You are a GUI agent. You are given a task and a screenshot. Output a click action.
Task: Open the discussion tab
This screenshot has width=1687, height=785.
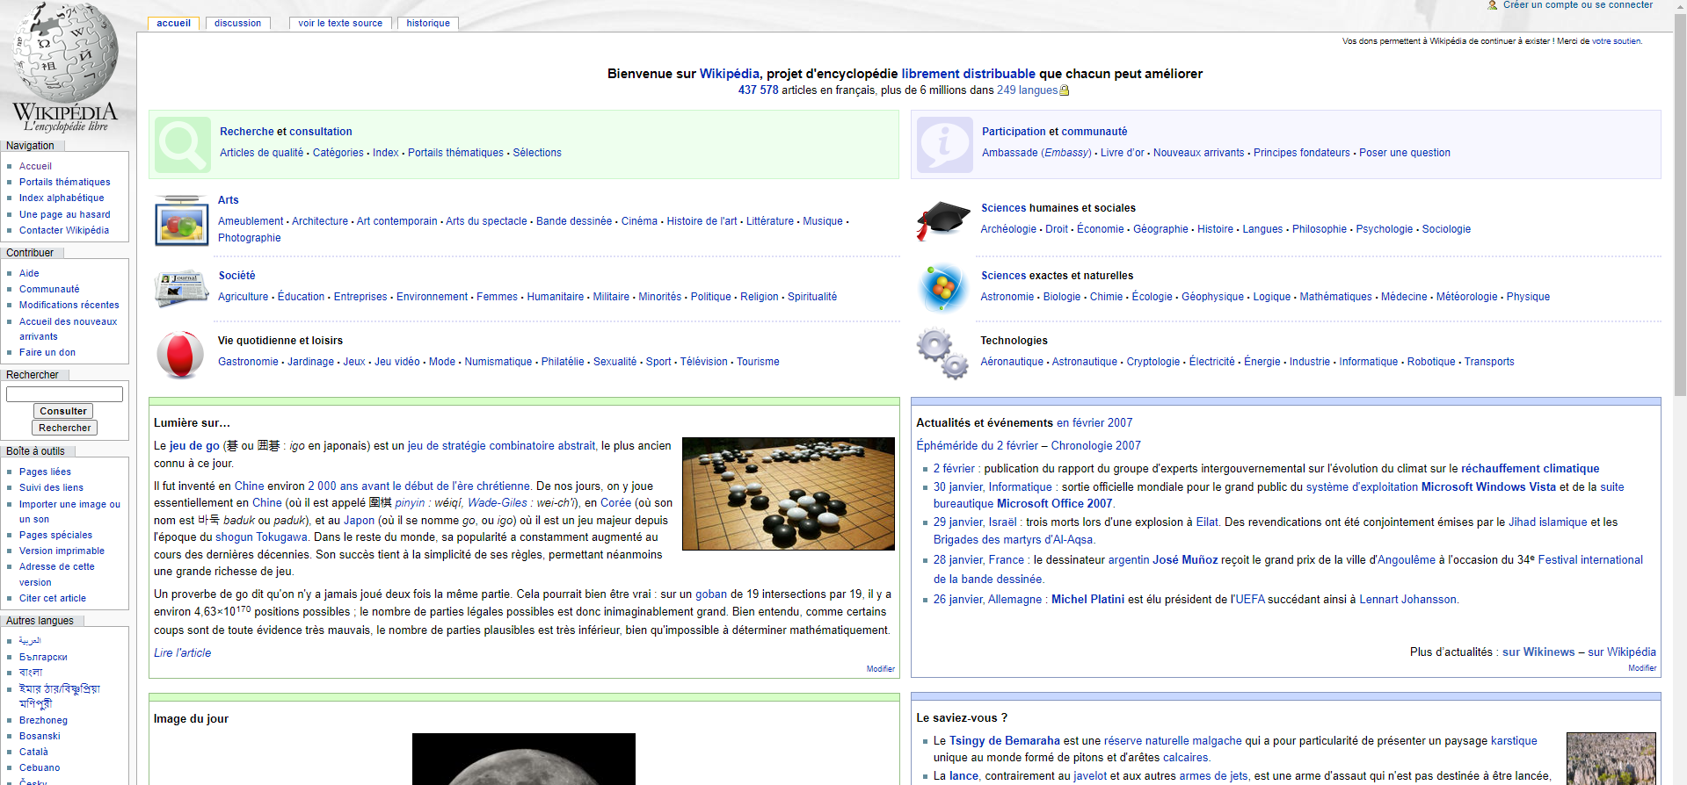237,24
